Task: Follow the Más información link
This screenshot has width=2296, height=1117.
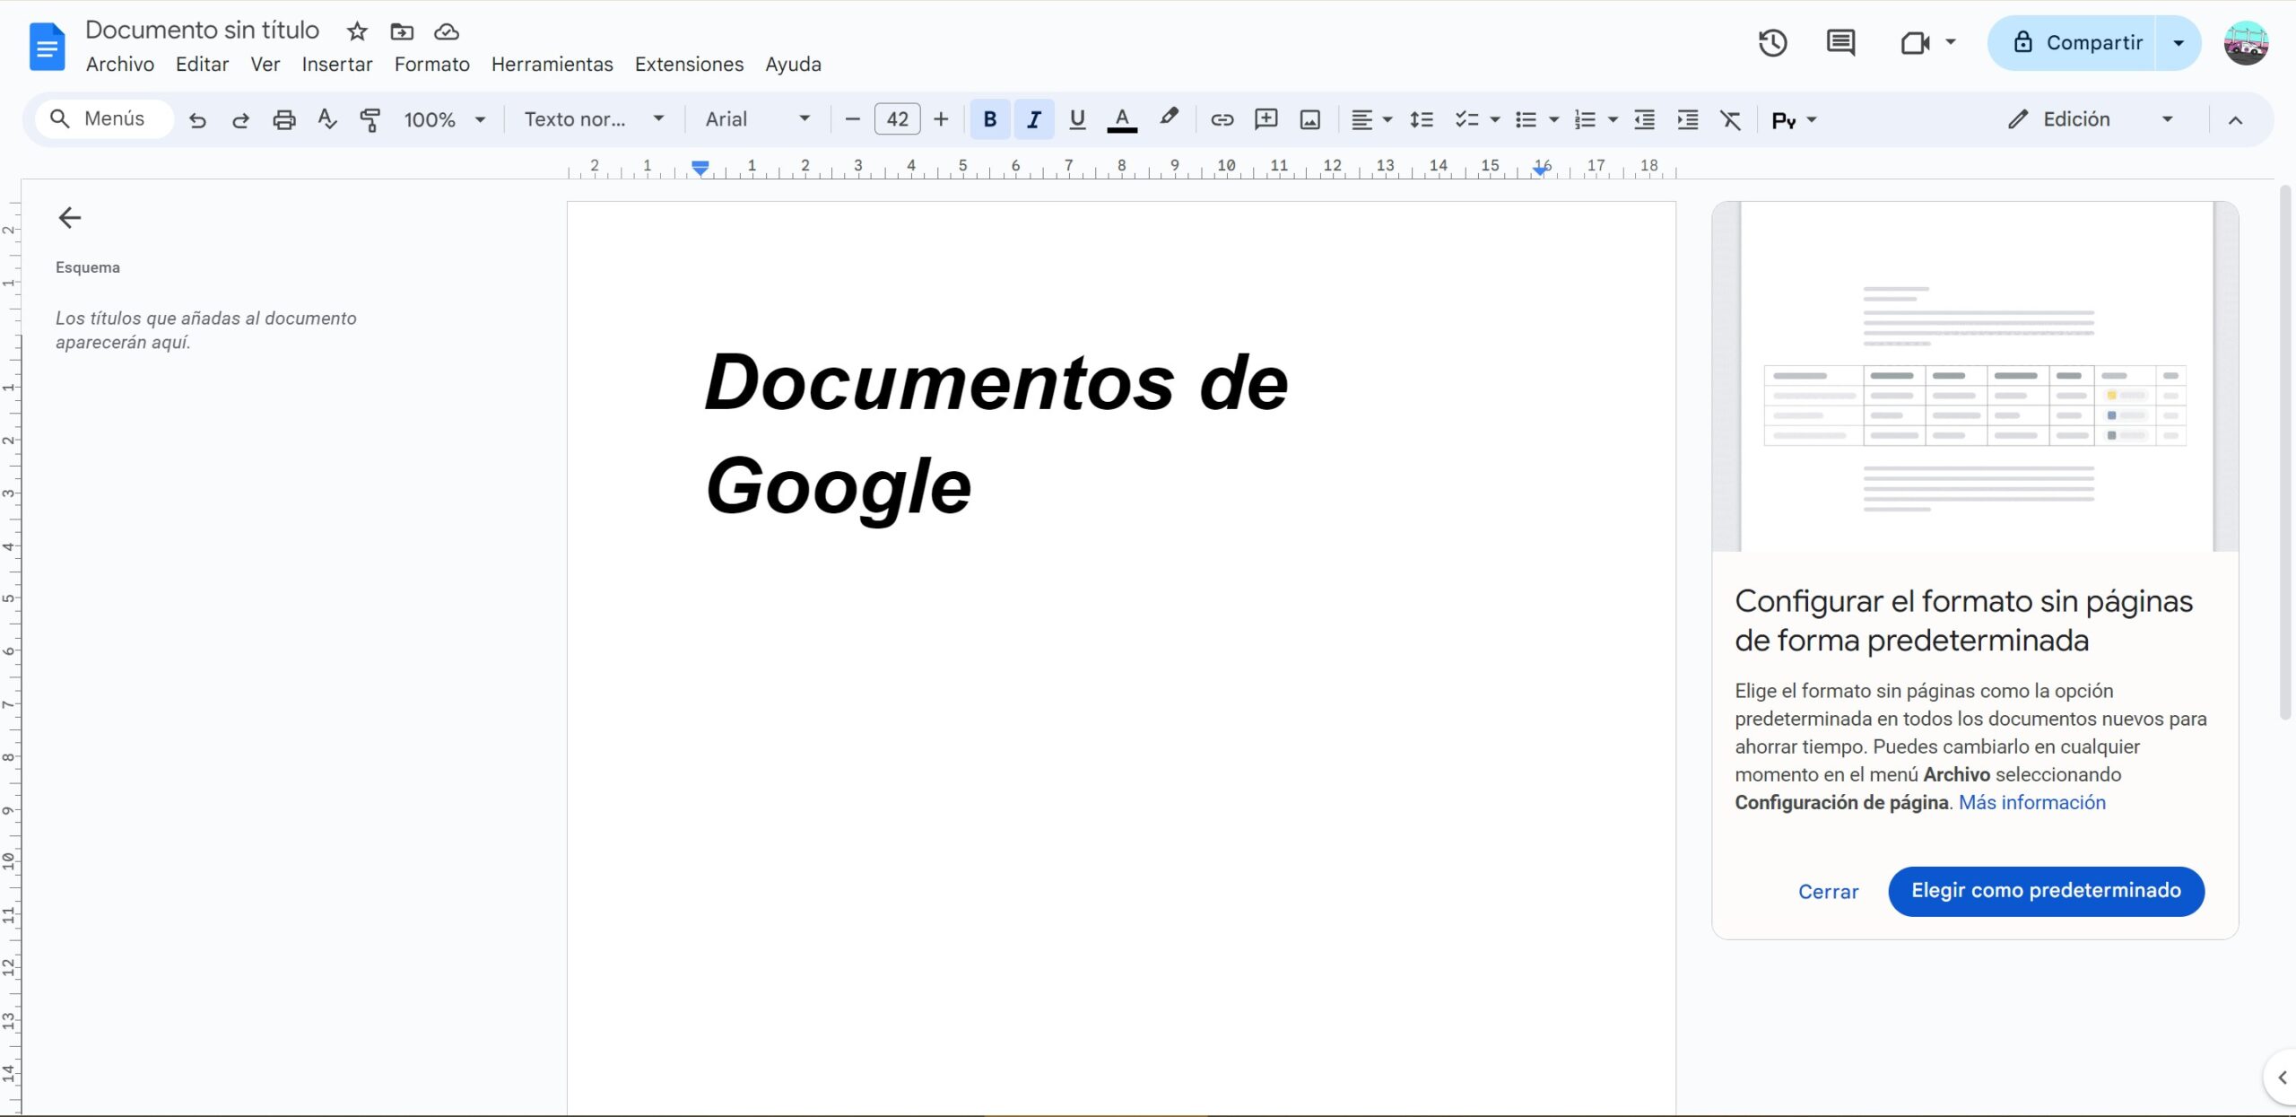Action: (x=2032, y=802)
